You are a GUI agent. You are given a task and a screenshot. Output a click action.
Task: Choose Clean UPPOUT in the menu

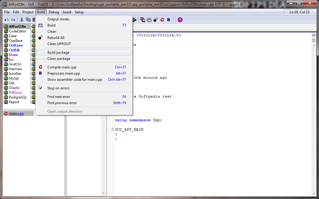click(x=84, y=44)
